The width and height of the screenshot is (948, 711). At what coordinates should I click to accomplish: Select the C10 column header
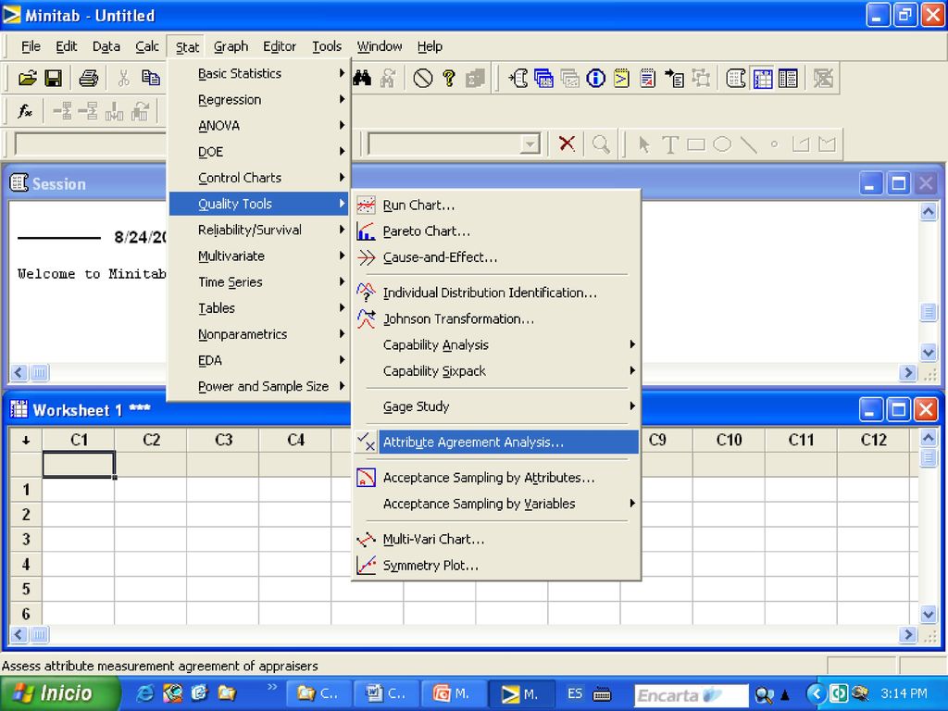coord(729,440)
